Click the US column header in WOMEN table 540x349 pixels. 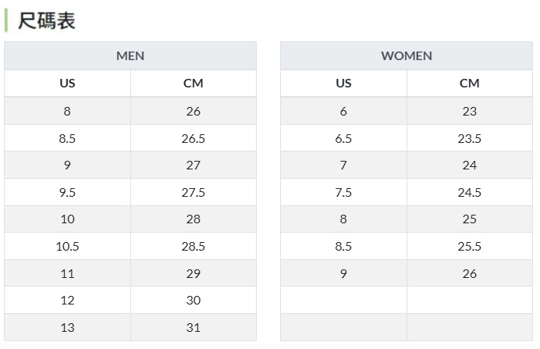click(343, 84)
